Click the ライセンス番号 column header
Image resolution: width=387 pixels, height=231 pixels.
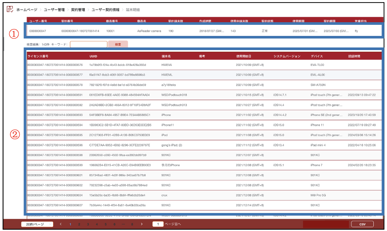38,56
